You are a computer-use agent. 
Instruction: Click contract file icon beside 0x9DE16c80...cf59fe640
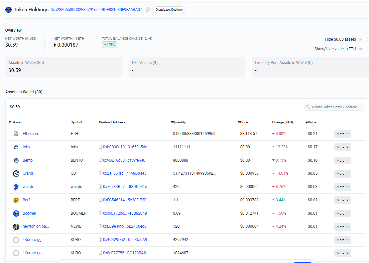101,160
